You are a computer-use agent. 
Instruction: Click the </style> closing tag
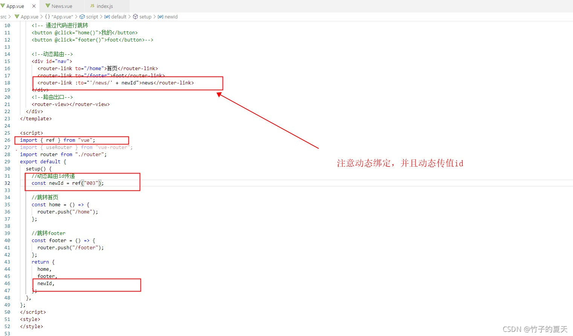point(32,326)
